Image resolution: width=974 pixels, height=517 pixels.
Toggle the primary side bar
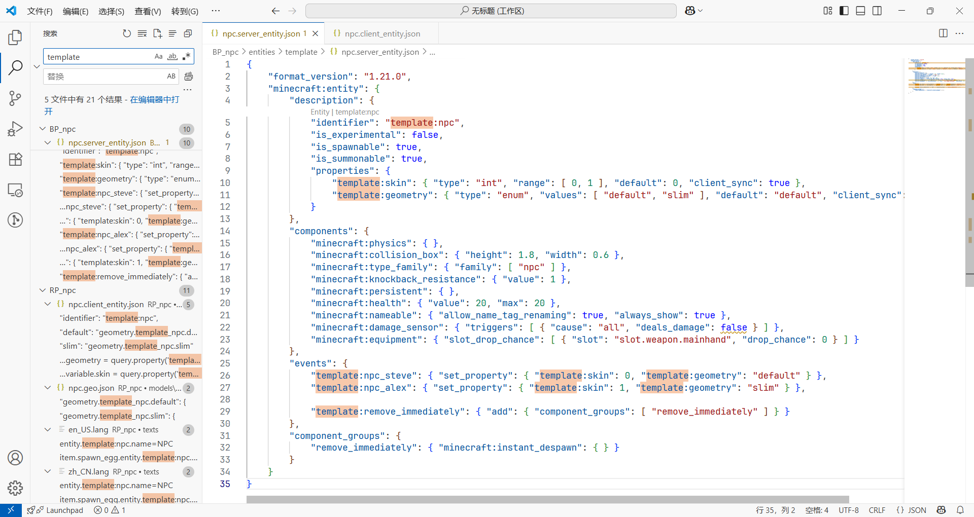pyautogui.click(x=844, y=11)
